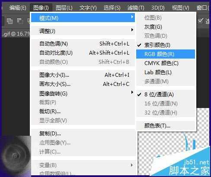
Task: Expand the 模式(M) submenu
Action: (x=83, y=18)
